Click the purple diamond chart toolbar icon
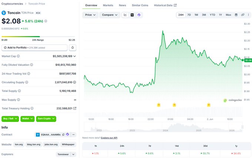 click(139, 15)
